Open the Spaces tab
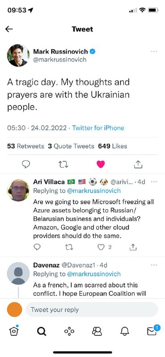This screenshot has height=357, width=165. point(69,331)
